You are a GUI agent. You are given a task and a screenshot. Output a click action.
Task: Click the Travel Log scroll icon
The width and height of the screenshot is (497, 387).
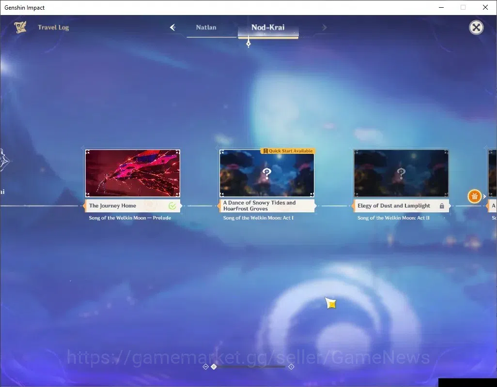tap(20, 27)
